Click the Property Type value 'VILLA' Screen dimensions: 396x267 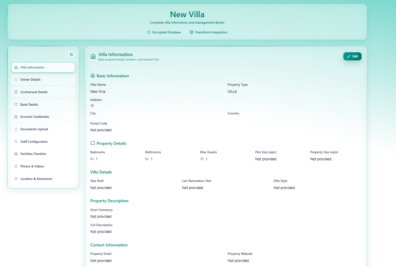click(x=232, y=92)
